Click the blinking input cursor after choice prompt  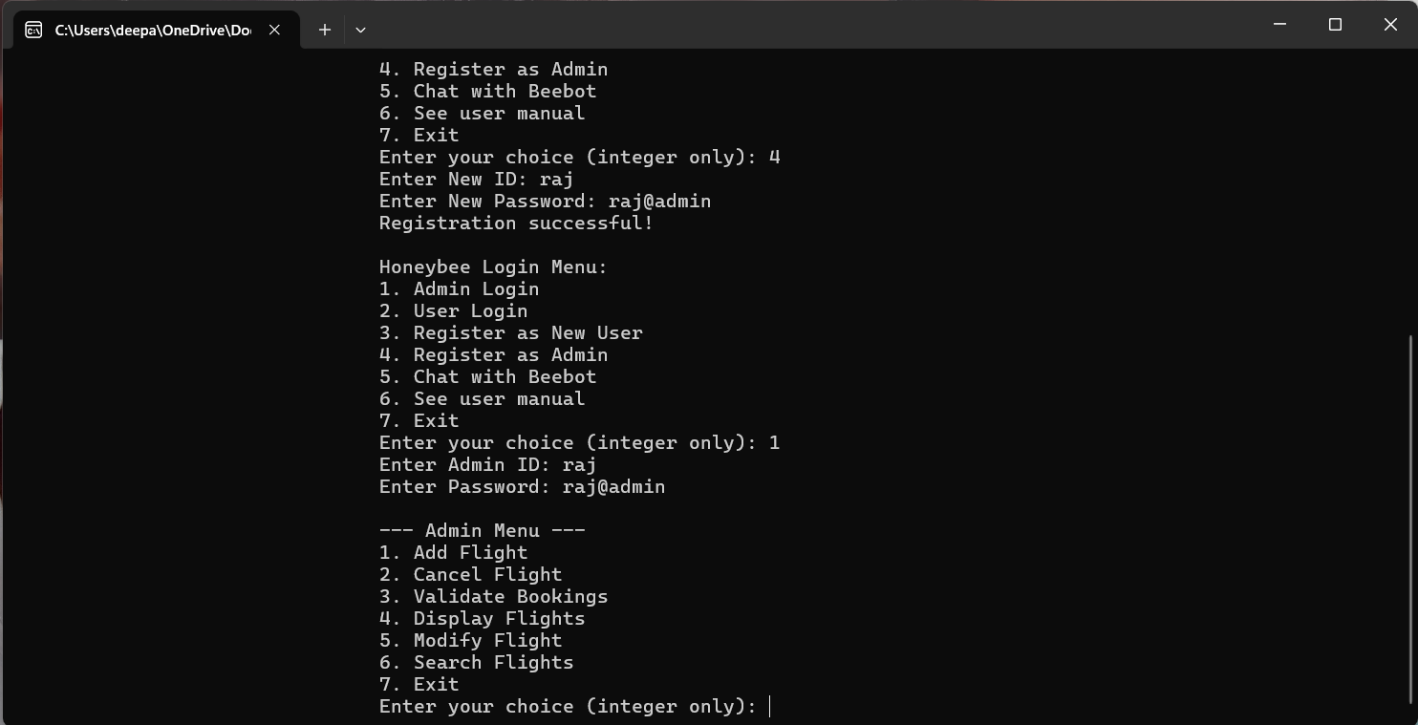point(770,706)
